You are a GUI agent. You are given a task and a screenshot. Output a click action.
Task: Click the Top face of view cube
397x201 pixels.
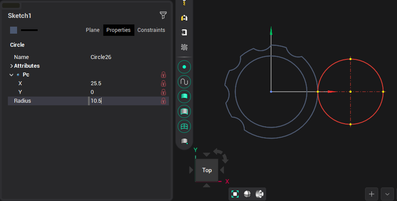207,170
